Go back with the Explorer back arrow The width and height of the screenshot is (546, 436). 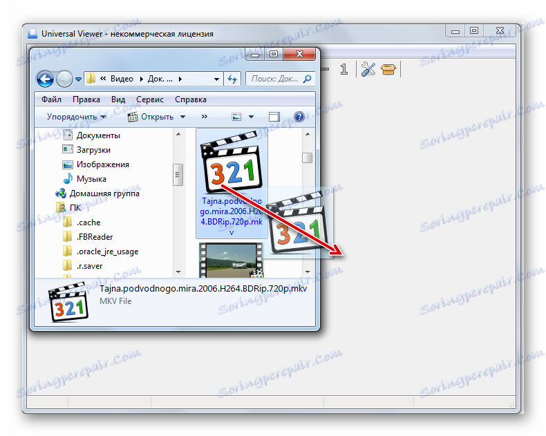click(45, 79)
